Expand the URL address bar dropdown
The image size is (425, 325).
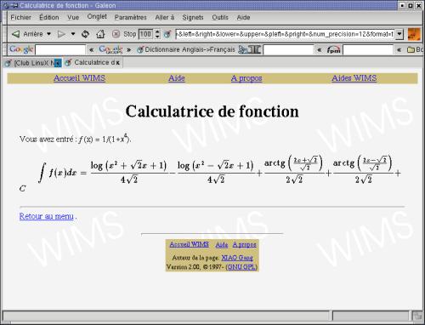tap(399, 34)
